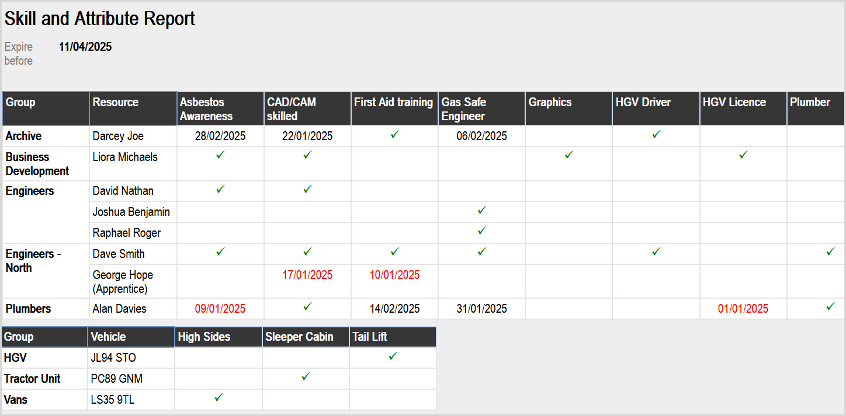The height and width of the screenshot is (416, 846).
Task: Click Darcey Joe's HGV Driver tick
Action: pos(656,134)
